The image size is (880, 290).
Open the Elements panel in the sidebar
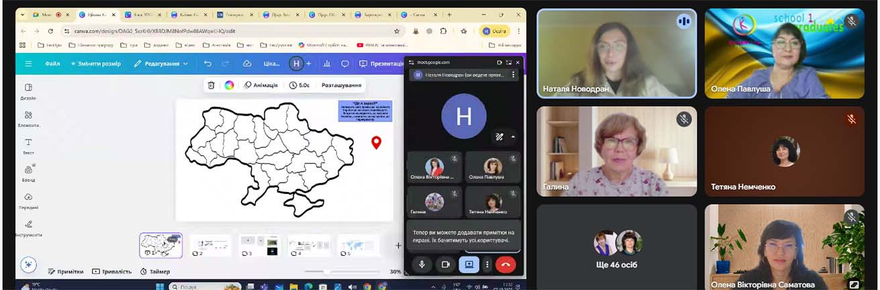(28, 119)
